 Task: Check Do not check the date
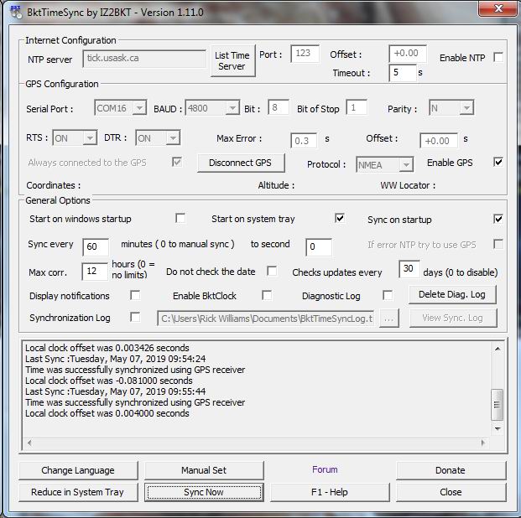click(272, 271)
